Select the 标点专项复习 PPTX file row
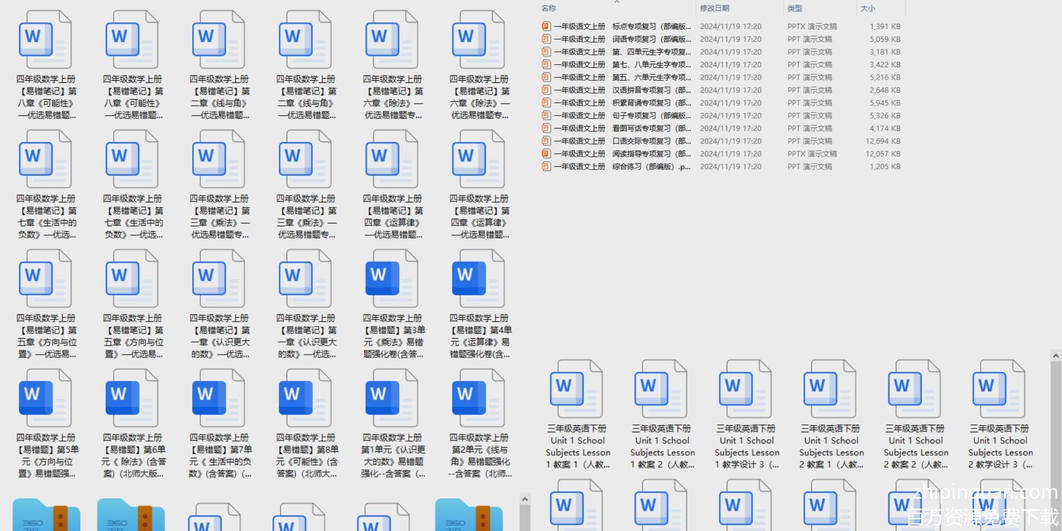The width and height of the screenshot is (1062, 531). tap(616, 27)
